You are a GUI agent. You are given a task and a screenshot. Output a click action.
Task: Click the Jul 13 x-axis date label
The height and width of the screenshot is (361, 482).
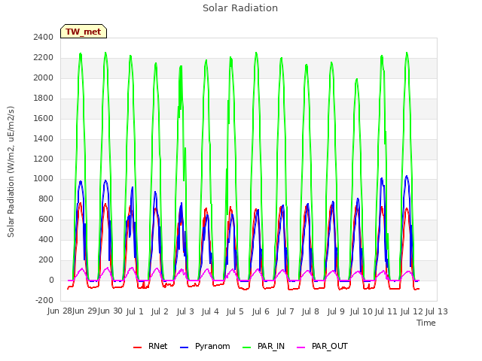(x=437, y=311)
